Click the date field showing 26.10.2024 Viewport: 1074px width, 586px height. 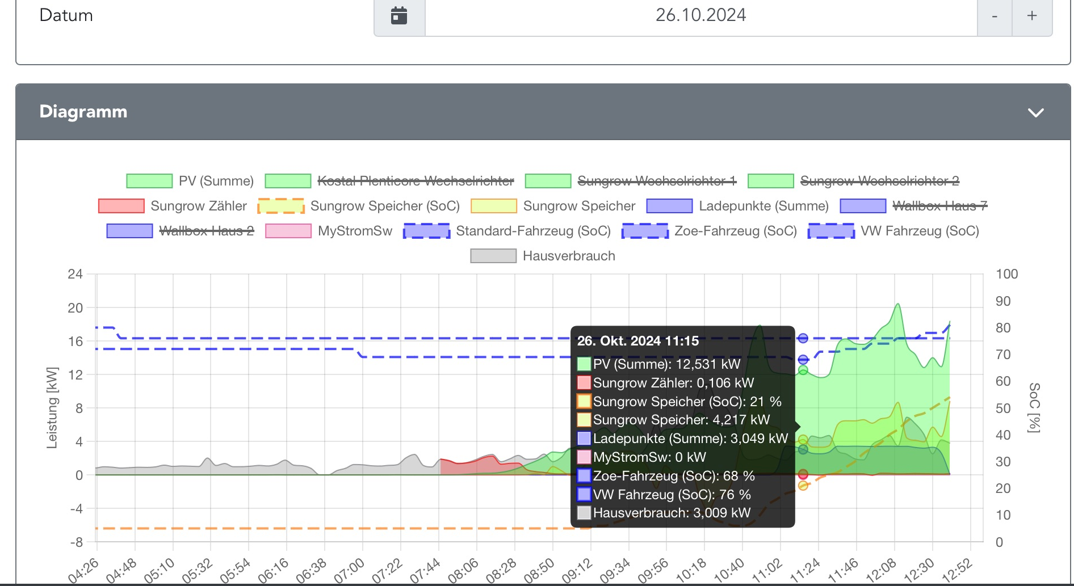click(700, 16)
